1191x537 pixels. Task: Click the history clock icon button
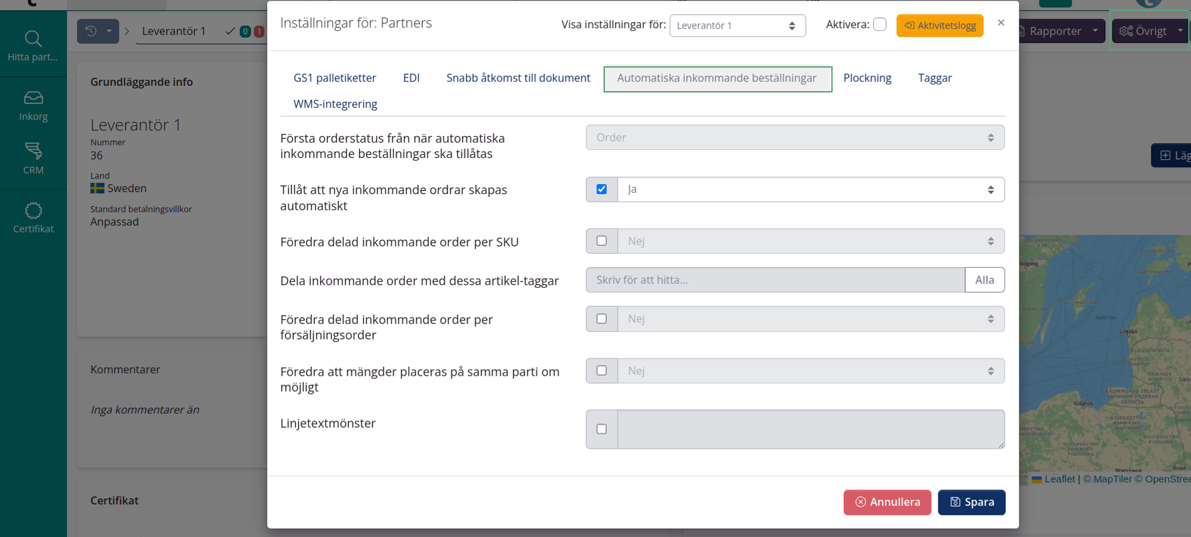pos(91,31)
